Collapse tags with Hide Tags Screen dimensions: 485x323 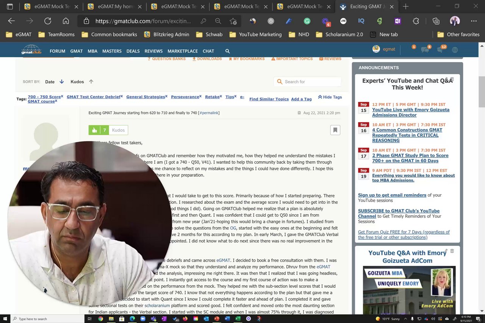tap(330, 97)
